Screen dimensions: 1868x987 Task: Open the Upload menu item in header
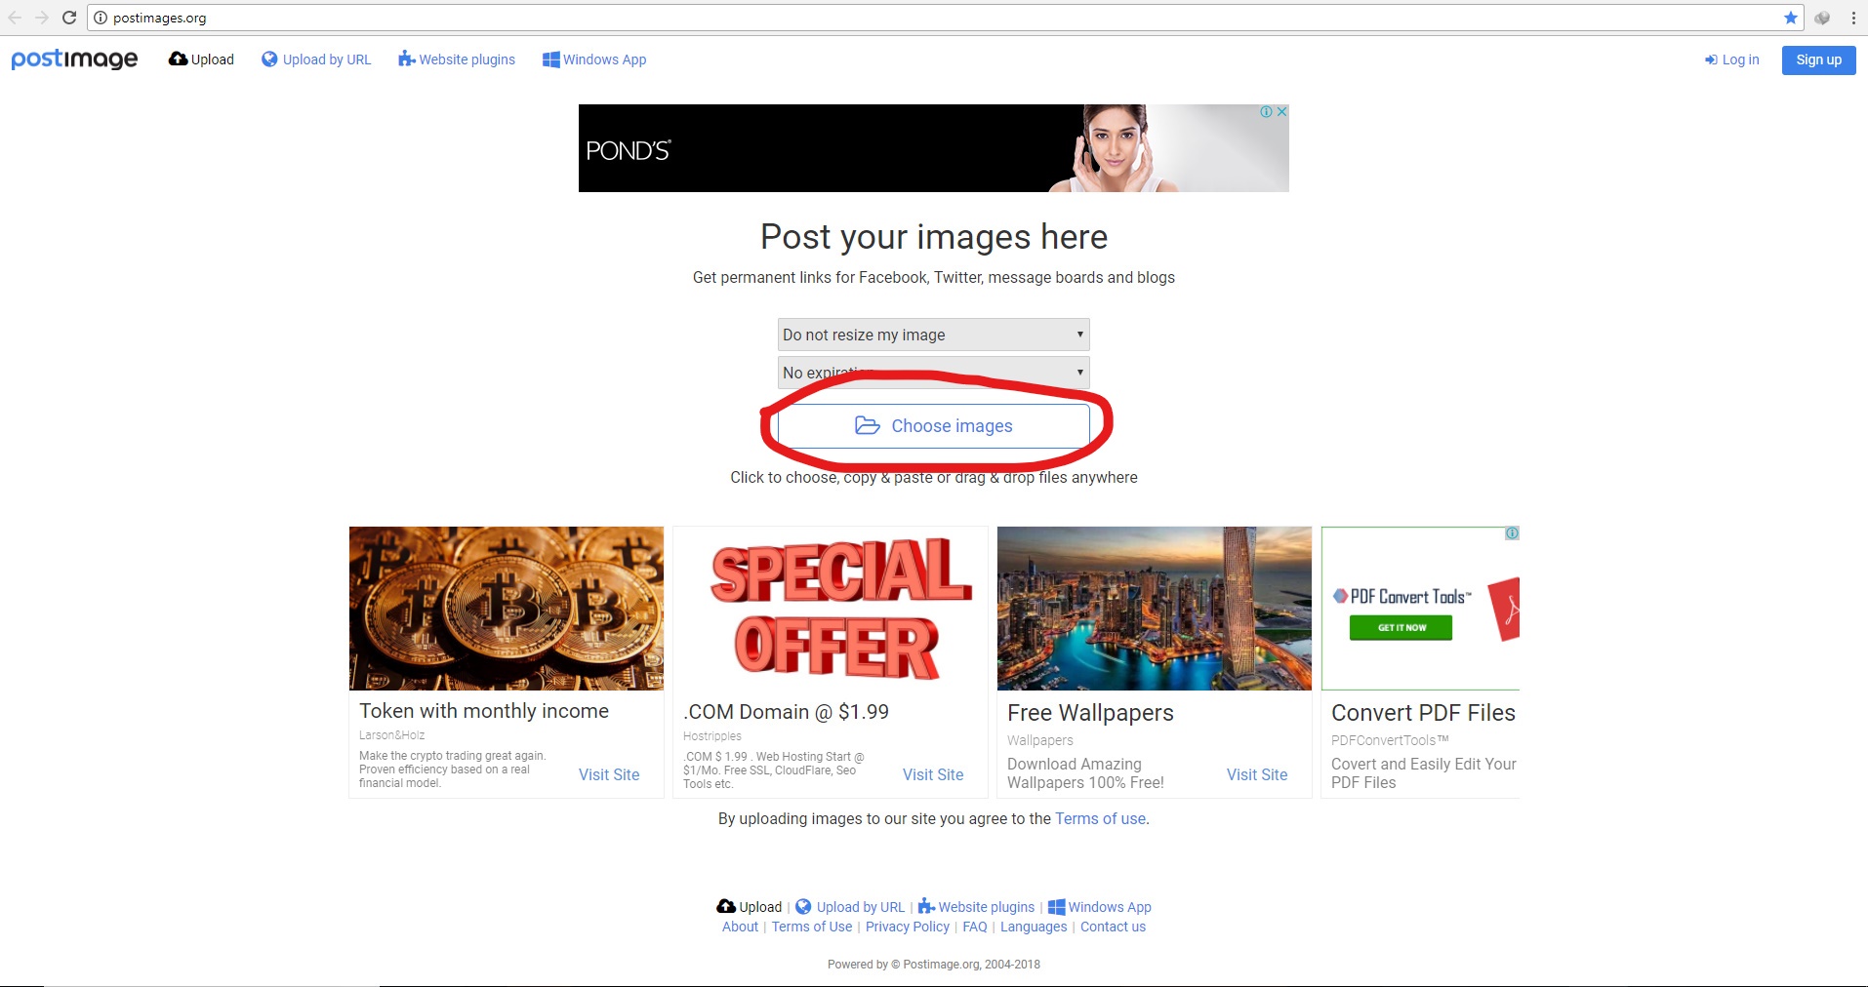coord(201,59)
